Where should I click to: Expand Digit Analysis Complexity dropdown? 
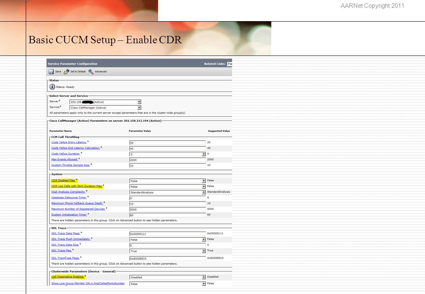pos(168,192)
